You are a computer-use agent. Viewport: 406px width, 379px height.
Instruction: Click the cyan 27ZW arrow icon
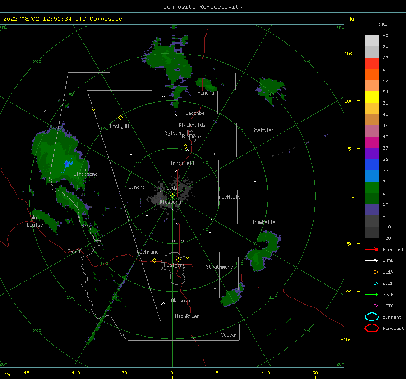coord(372,283)
